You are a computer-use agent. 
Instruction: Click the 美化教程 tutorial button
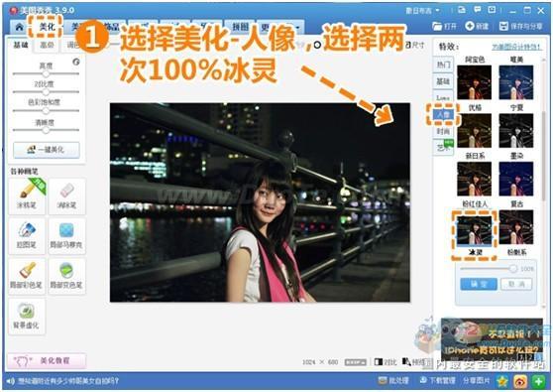(x=47, y=360)
